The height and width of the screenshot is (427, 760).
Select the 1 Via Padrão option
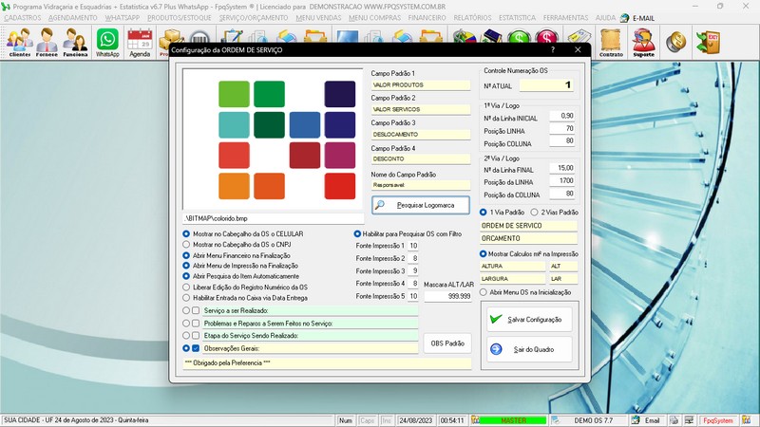click(484, 212)
